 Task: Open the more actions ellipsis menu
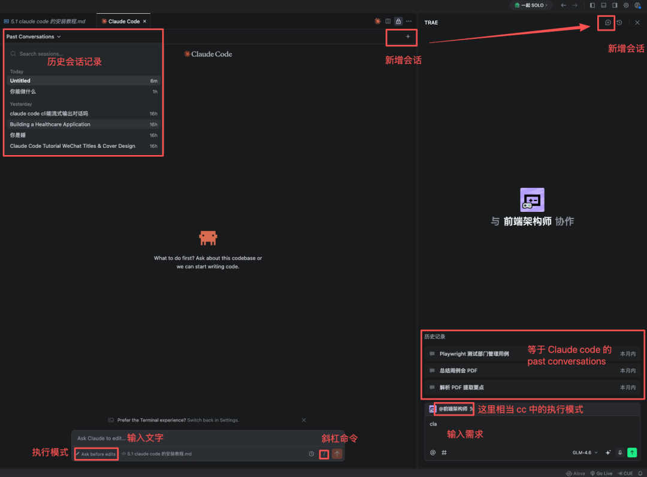(x=409, y=21)
